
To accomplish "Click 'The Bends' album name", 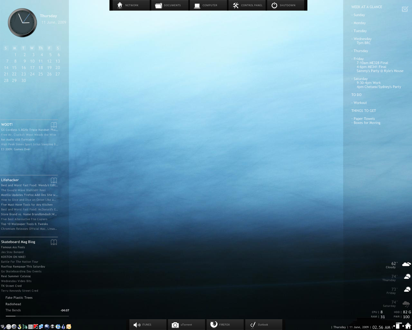I will (13, 310).
